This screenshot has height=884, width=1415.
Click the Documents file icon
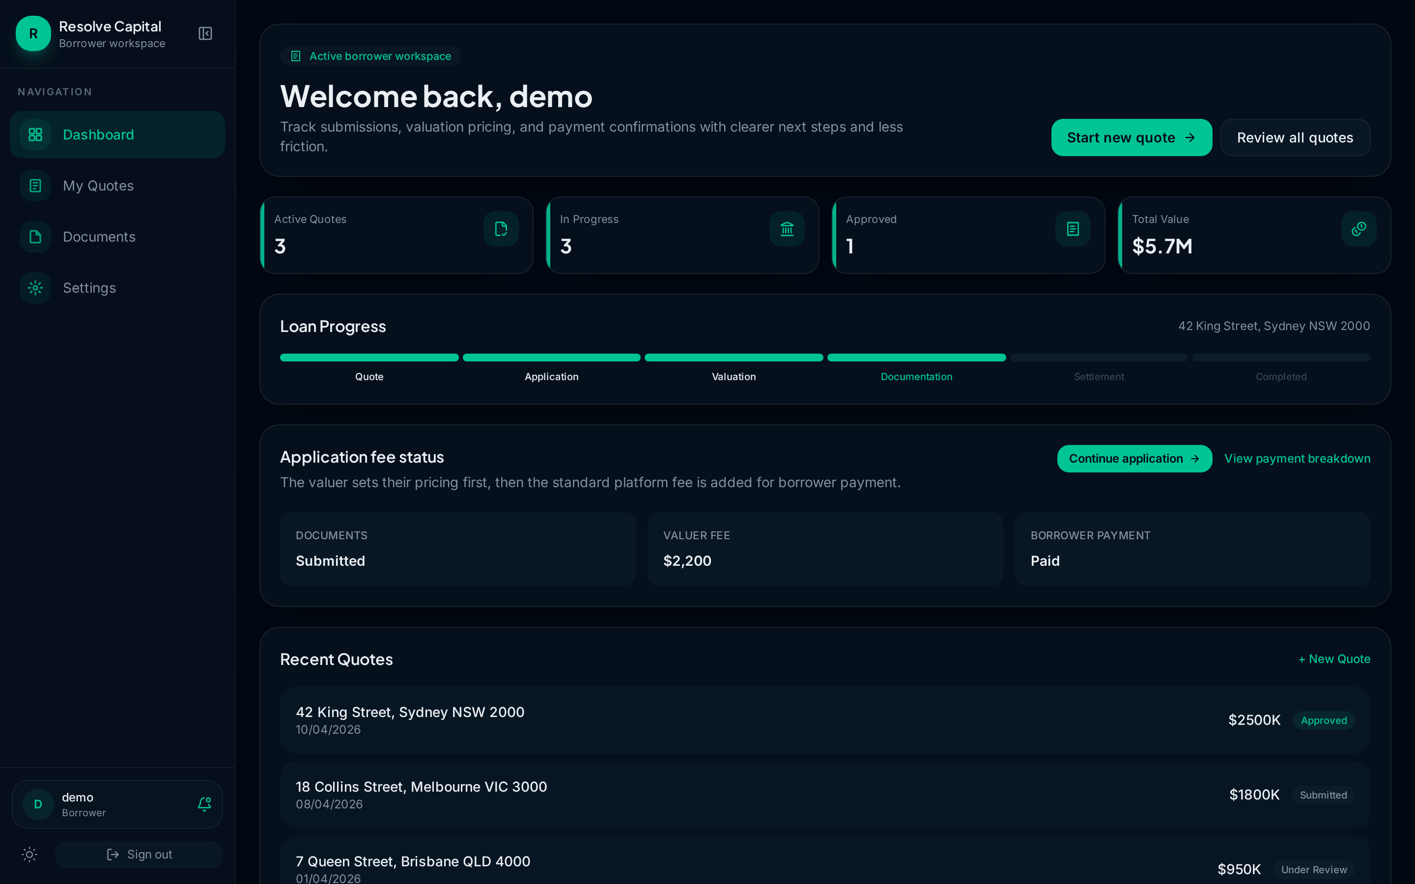35,237
